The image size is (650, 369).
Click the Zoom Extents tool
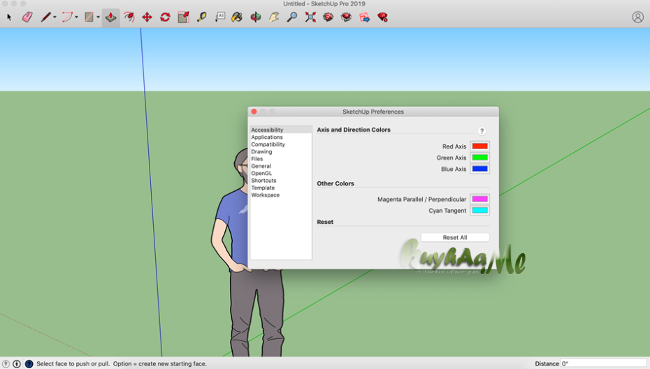click(310, 17)
